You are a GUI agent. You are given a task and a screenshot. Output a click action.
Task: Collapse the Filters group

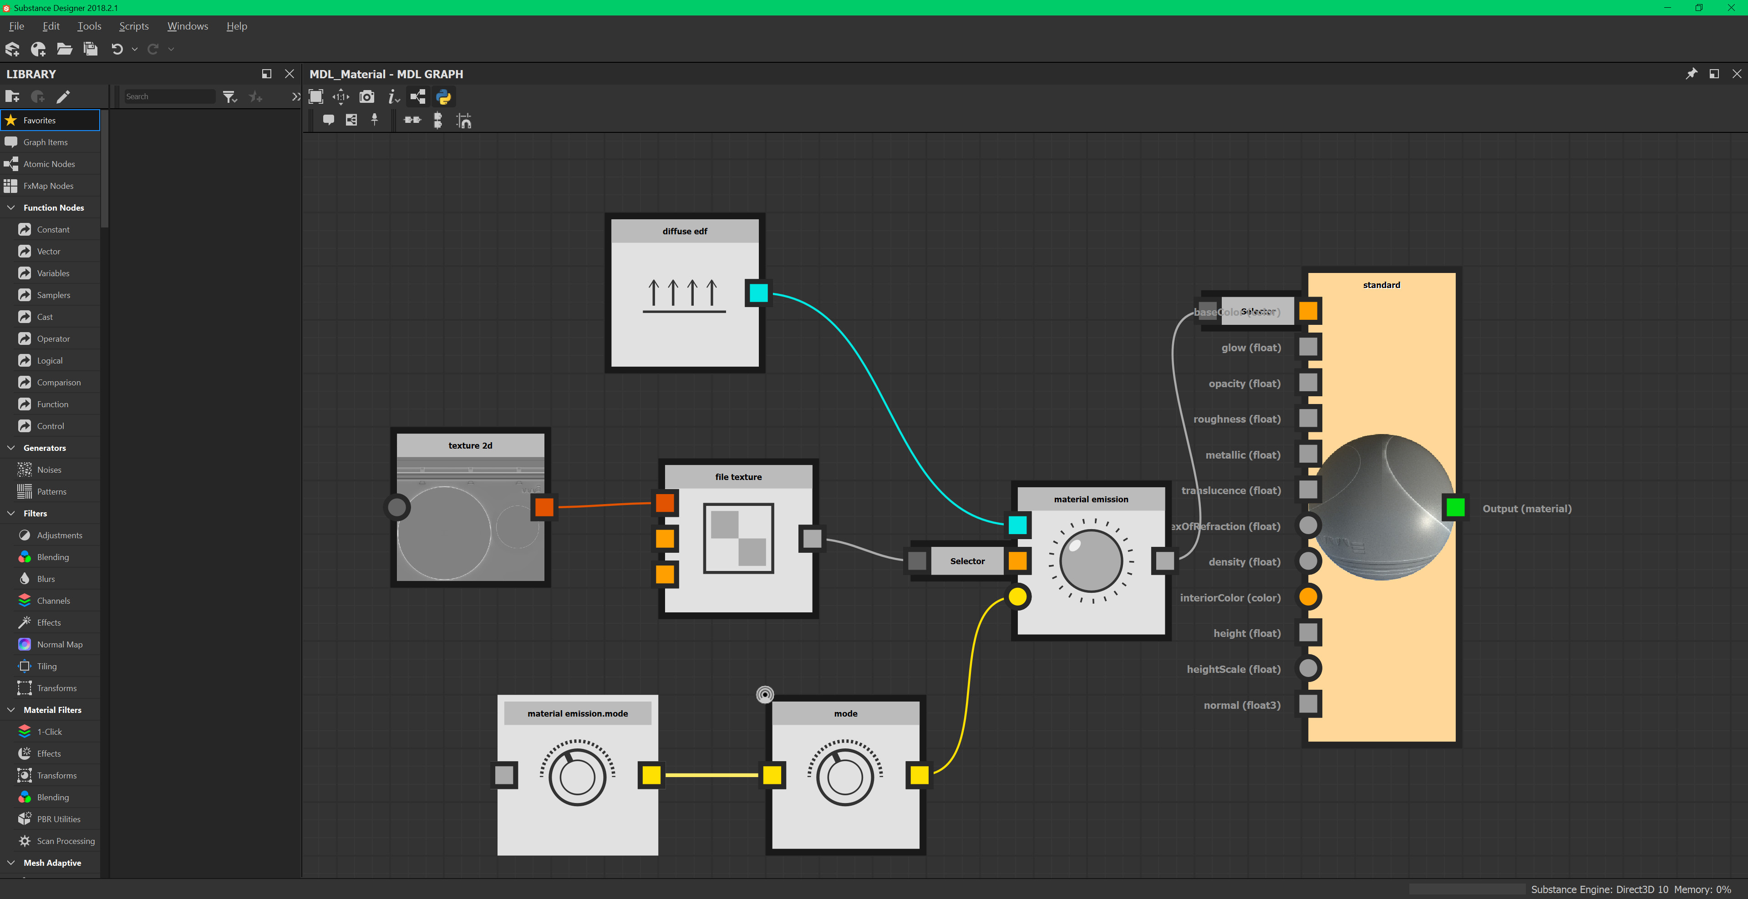click(x=11, y=513)
